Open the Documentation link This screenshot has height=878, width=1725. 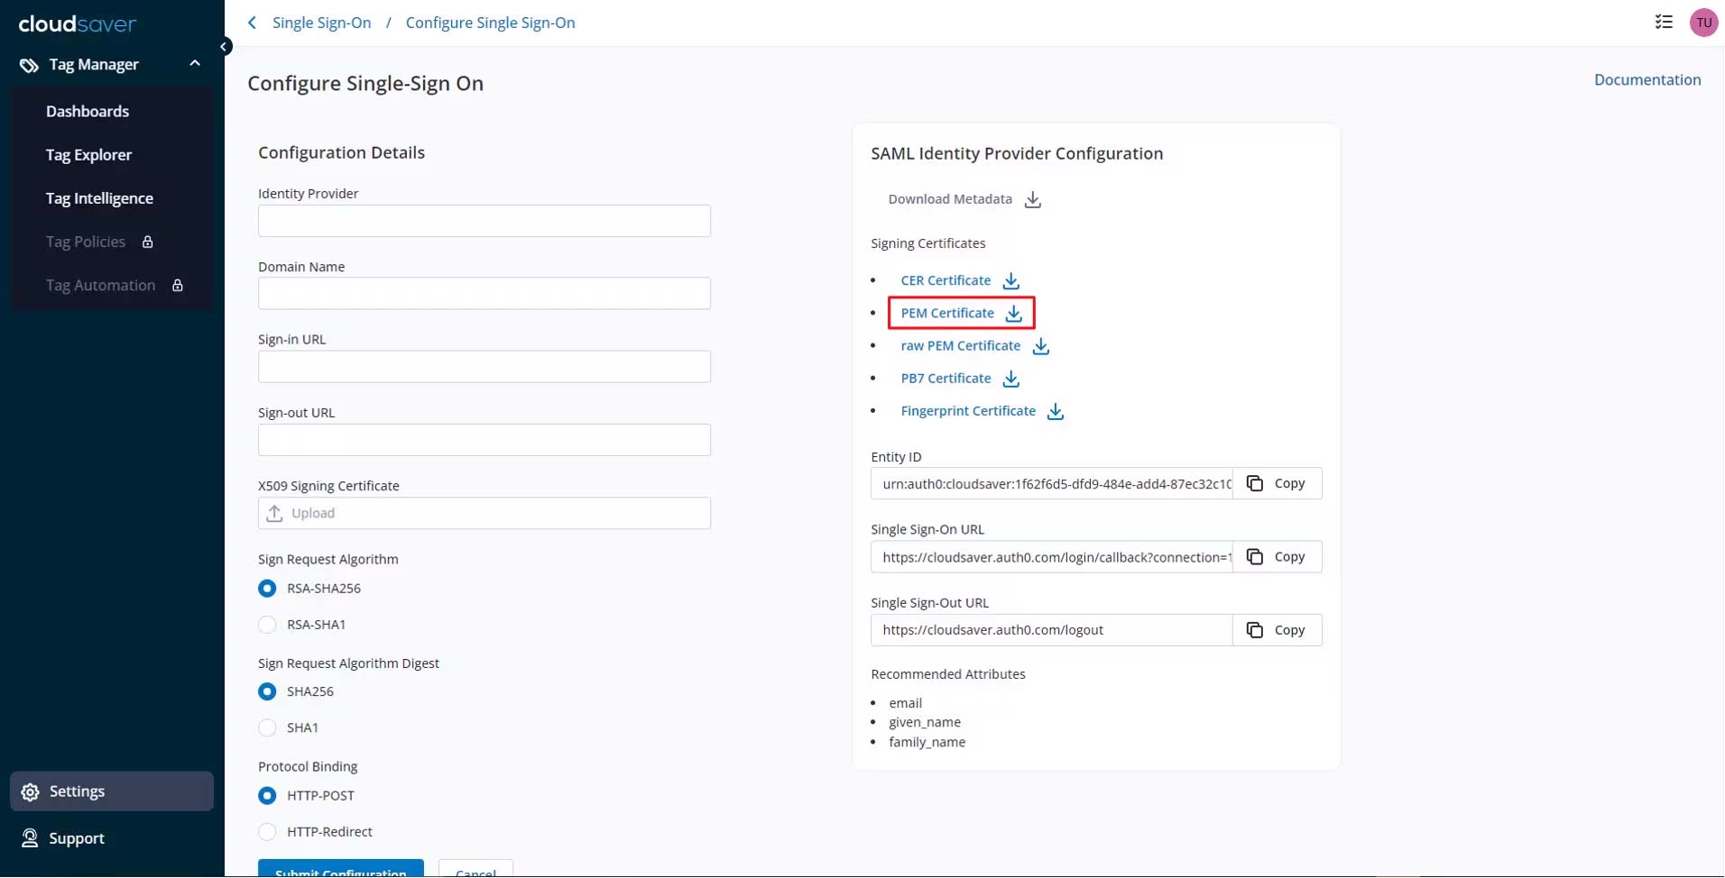coord(1647,79)
